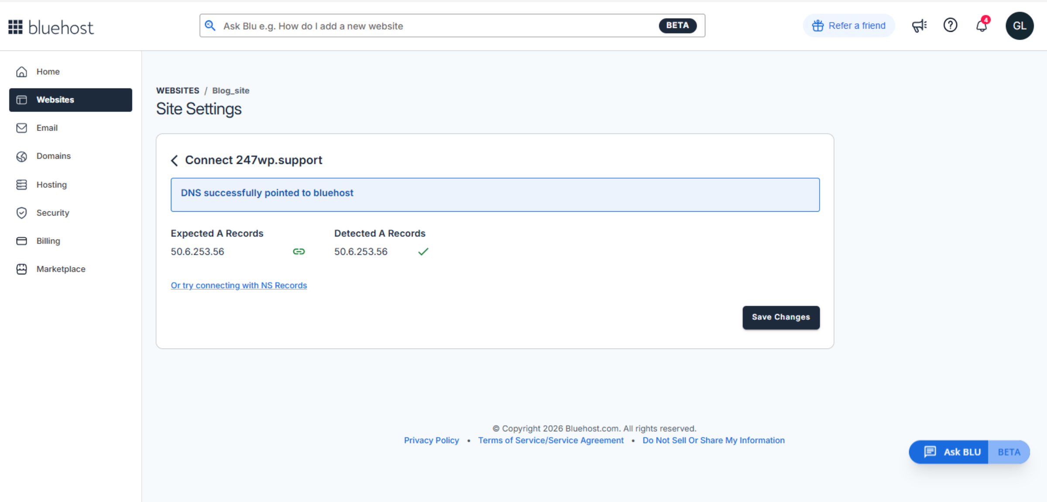
Task: Click the Billing card icon
Action: click(22, 241)
